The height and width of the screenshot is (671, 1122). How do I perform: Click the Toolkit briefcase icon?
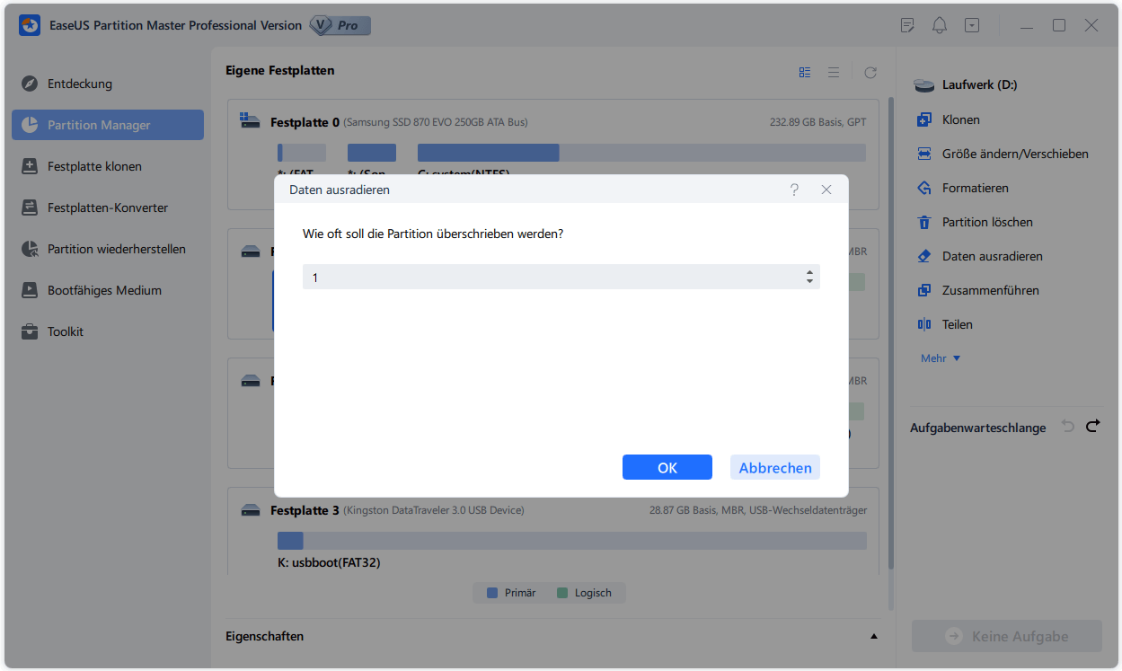[x=30, y=331]
